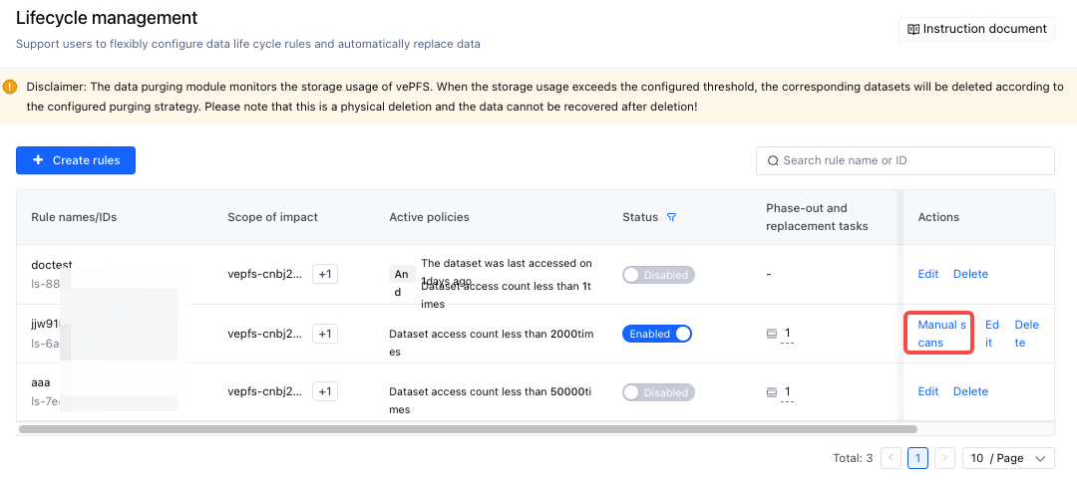Viewport: 1077px width, 481px height.
Task: Enable the doctest rule status toggle
Action: click(x=659, y=275)
